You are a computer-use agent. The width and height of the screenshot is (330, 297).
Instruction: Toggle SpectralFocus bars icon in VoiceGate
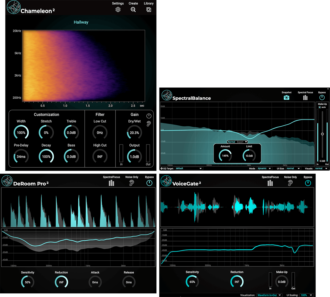270,183
